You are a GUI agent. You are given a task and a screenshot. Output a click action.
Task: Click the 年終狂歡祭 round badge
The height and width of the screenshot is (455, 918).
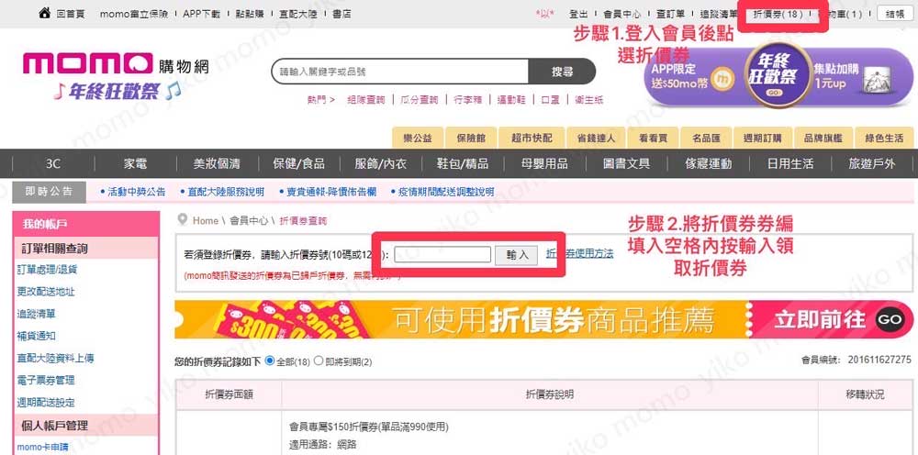[x=775, y=76]
